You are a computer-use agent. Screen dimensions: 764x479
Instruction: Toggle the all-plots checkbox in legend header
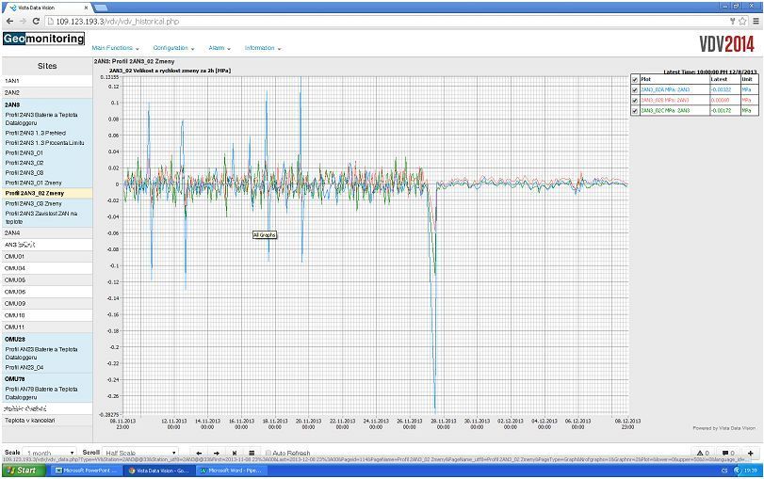[x=634, y=79]
